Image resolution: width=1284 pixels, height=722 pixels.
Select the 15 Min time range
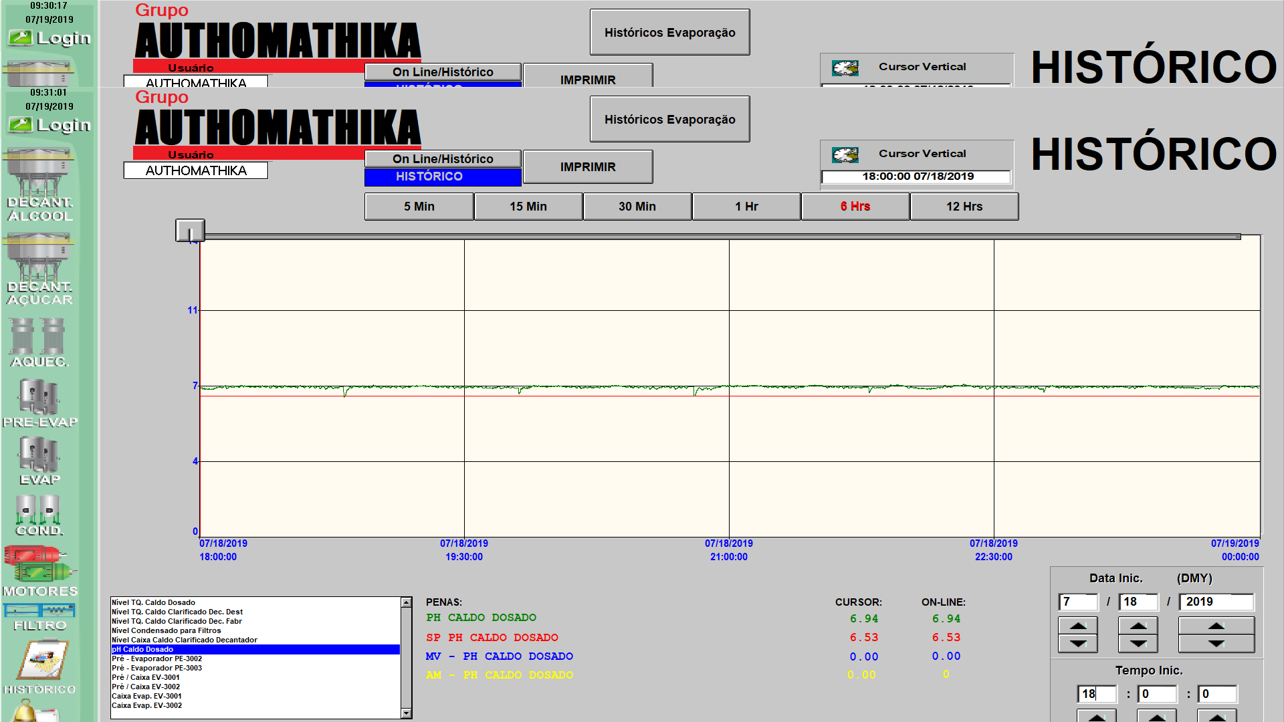(x=528, y=207)
